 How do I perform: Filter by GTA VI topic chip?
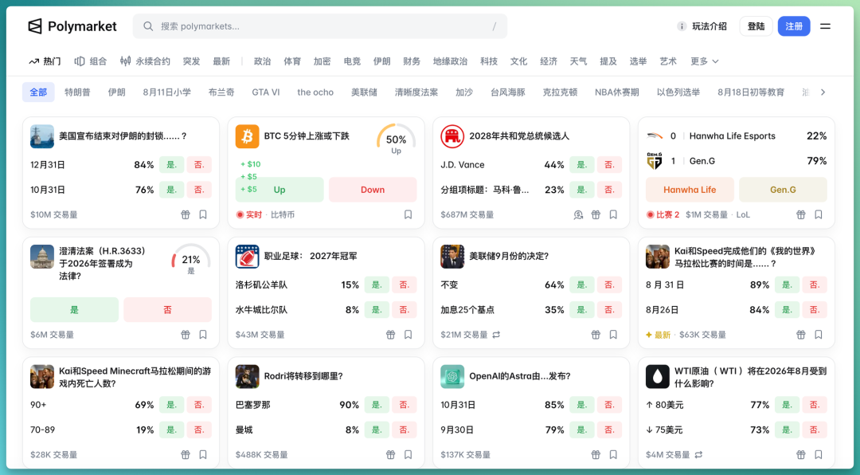pos(265,92)
